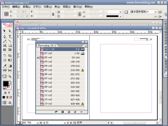Select the Free Transform tool
The width and height of the screenshot is (168, 126).
10,60
